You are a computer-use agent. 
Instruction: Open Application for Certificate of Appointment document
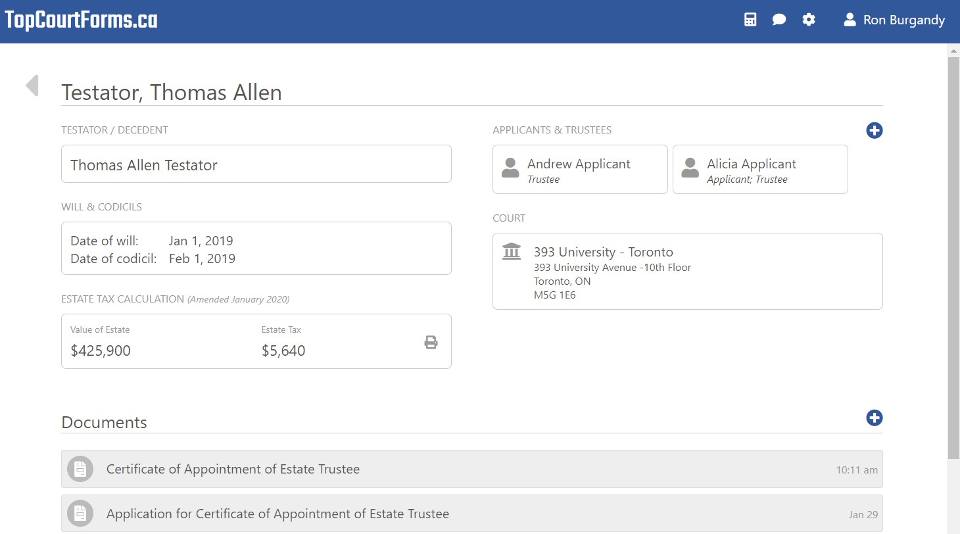[277, 514]
